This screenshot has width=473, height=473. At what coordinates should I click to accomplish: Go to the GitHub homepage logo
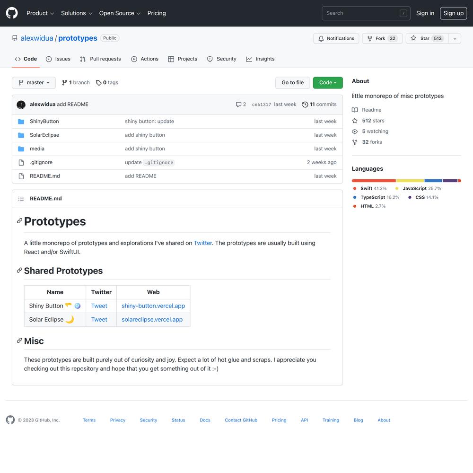pos(12,13)
